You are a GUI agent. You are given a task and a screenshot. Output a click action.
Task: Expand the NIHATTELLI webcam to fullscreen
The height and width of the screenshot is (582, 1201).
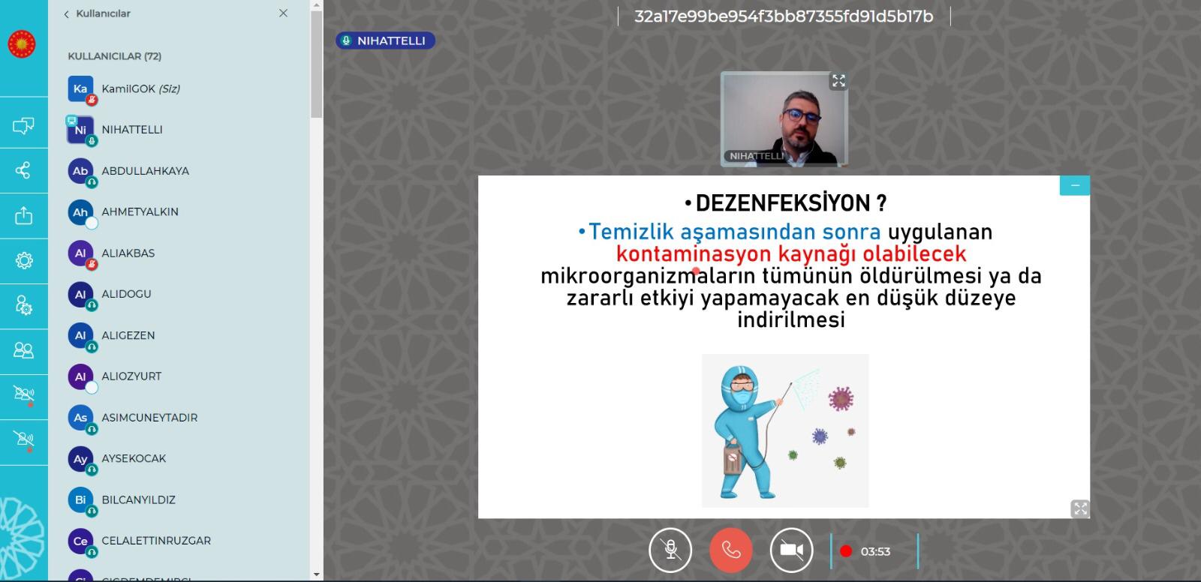click(x=838, y=81)
